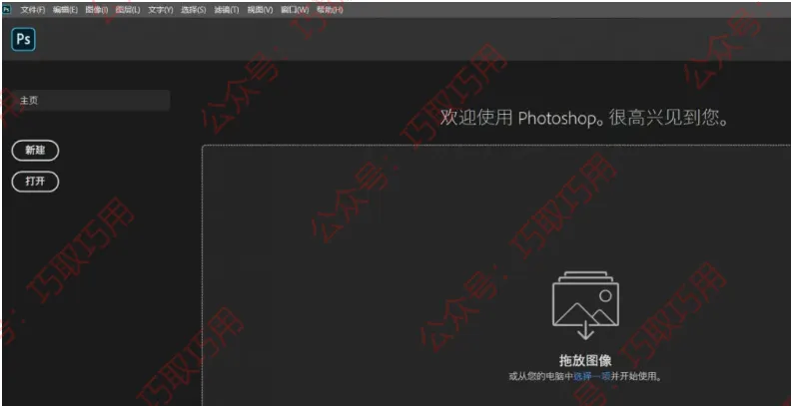Image resolution: width=791 pixels, height=406 pixels.
Task: Click the 打开 button
Action: (x=35, y=182)
